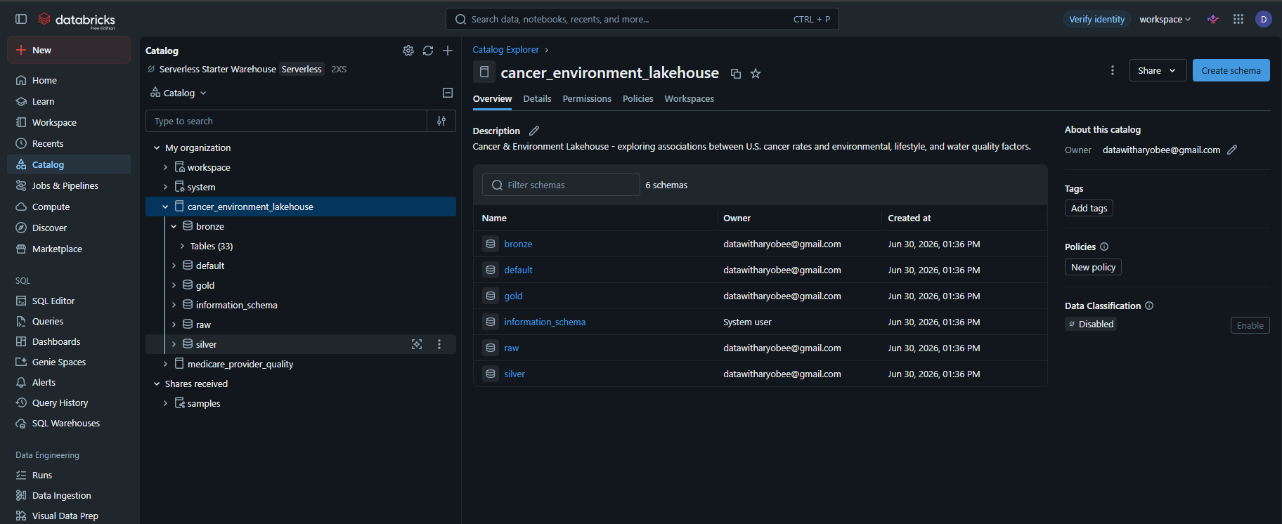
Task: Open the Databricks logo home link
Action: pos(77,20)
